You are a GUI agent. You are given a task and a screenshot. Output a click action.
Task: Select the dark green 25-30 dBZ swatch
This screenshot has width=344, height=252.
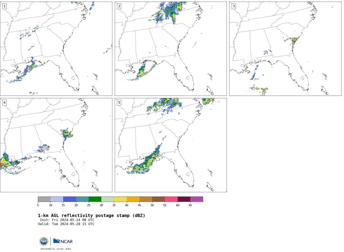pos(95,199)
